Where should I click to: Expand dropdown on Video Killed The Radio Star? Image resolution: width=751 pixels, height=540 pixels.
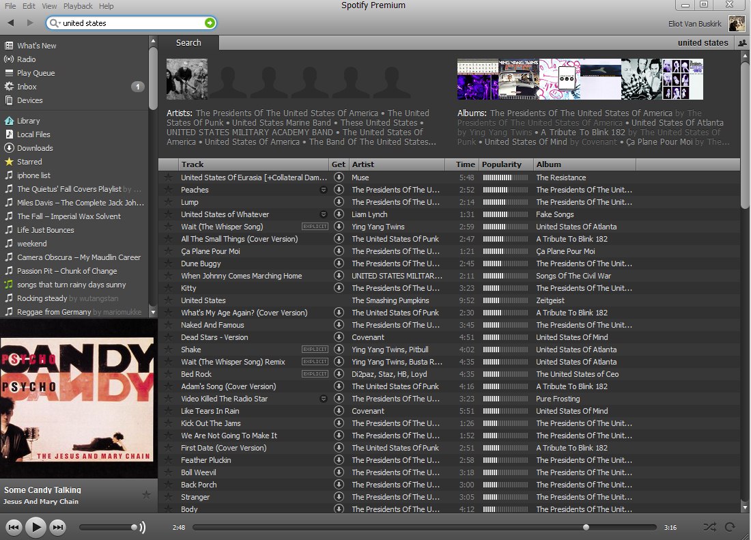tap(324, 399)
